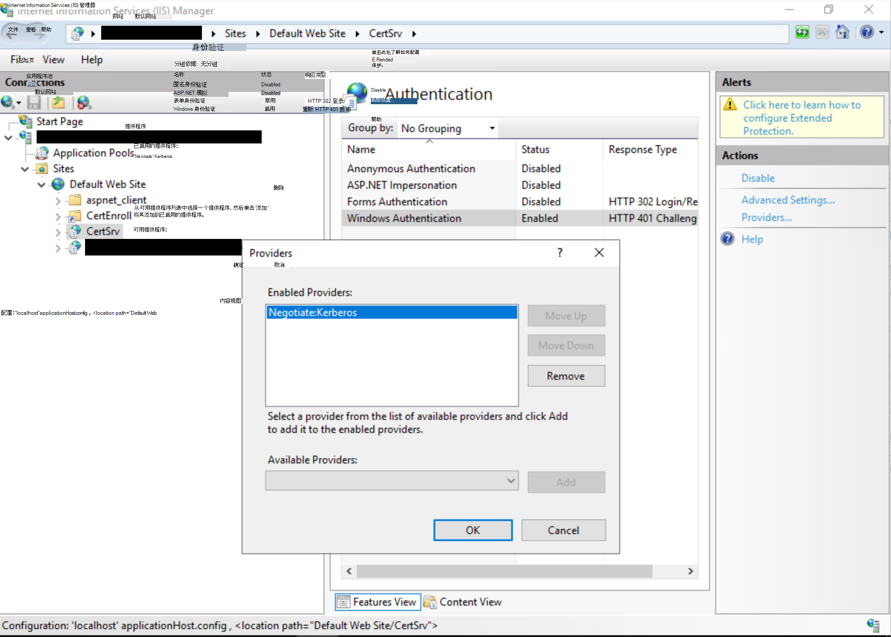The width and height of the screenshot is (891, 637).
Task: Open Advanced Settings... action link
Action: click(x=788, y=200)
